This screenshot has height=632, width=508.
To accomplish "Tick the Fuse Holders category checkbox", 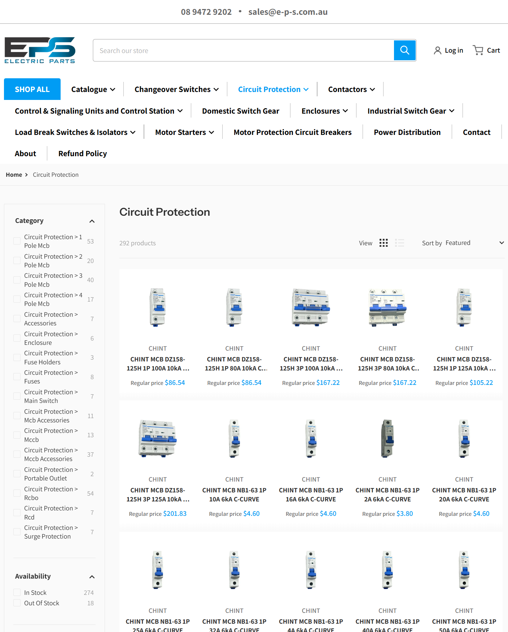I will [x=17, y=357].
